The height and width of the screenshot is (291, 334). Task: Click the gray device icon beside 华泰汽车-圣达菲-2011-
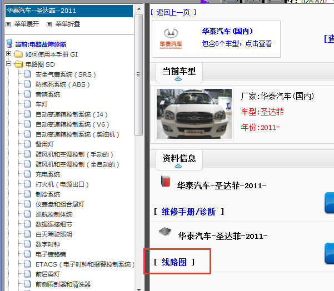[165, 232]
